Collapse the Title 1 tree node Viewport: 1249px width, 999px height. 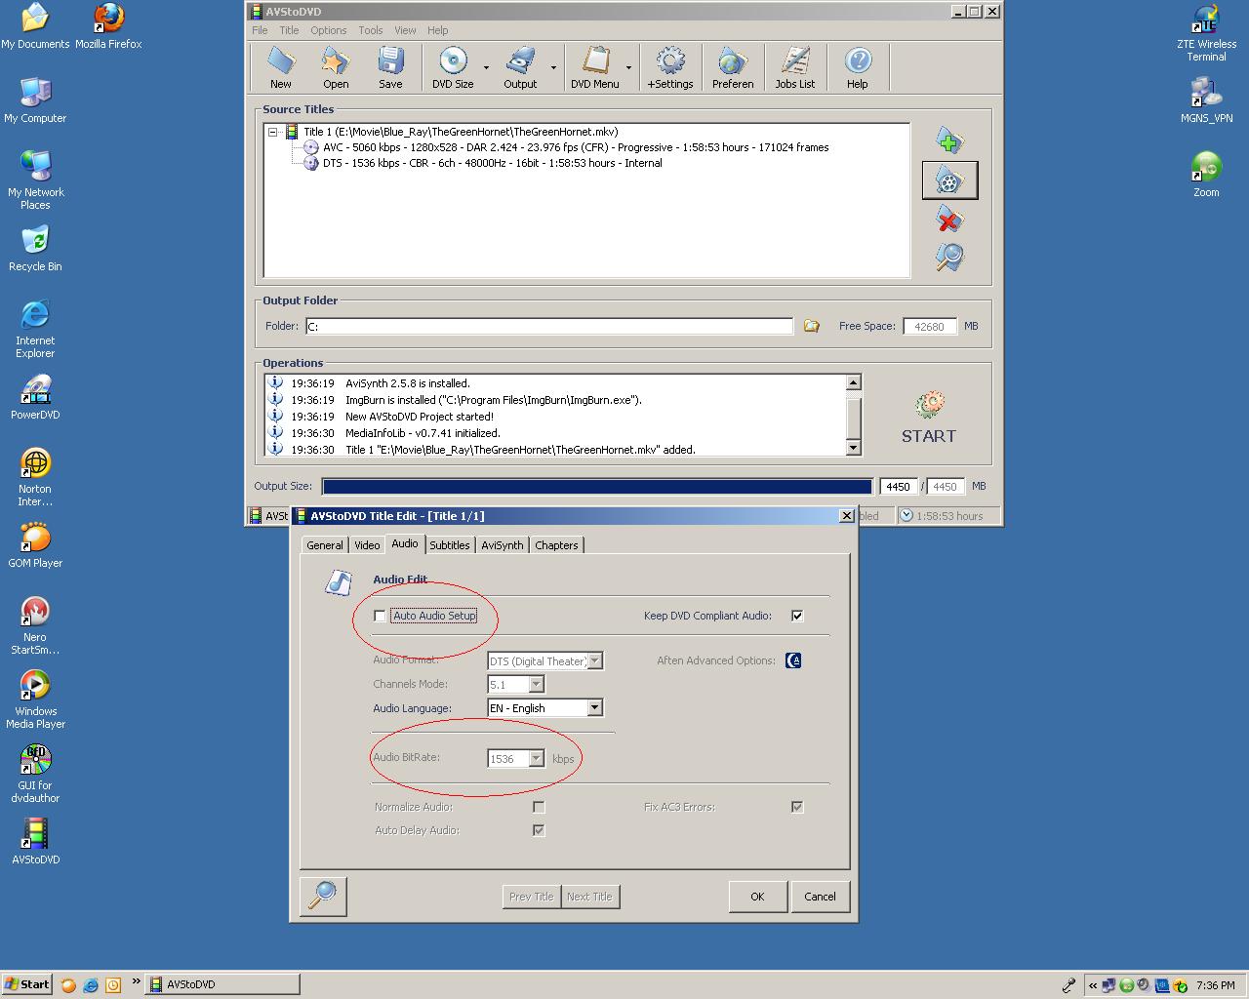273,132
